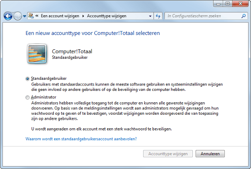251x169 pixels.
Task: Click the Refresh button beside address bar
Action: (159, 16)
